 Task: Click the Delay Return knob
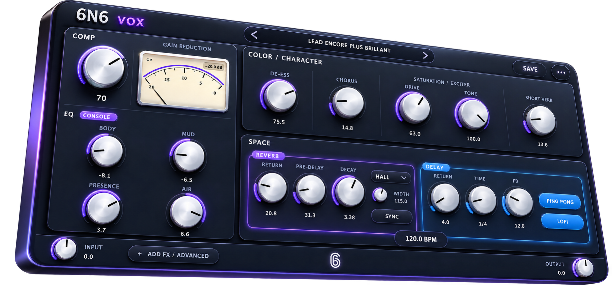coord(445,198)
